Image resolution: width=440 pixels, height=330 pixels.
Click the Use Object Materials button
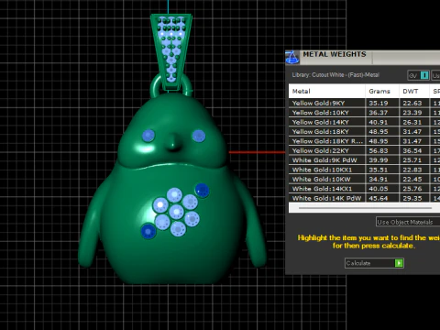408,222
